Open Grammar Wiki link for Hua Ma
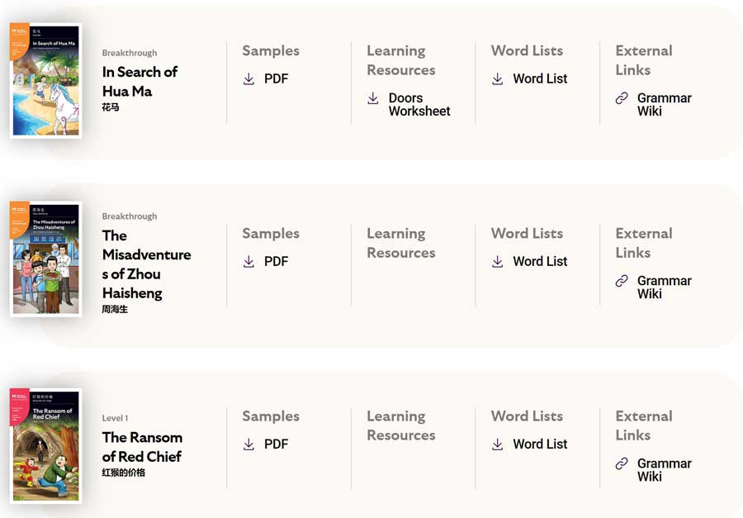743x518 pixels. (664, 104)
